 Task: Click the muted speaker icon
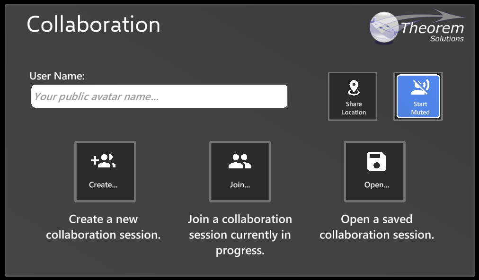pos(419,87)
